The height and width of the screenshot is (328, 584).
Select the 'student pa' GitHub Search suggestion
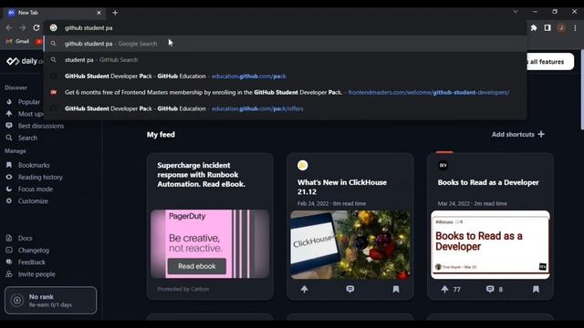click(x=285, y=60)
